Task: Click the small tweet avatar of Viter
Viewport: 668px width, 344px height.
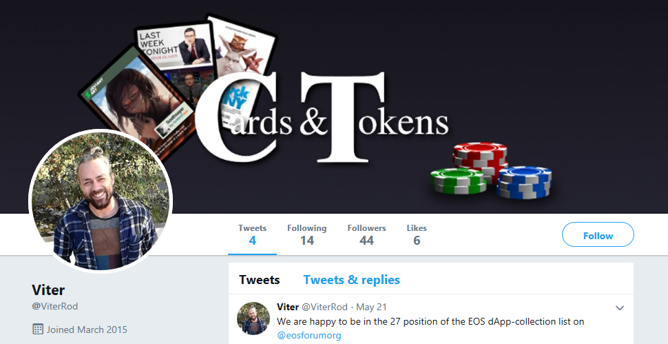Action: pyautogui.click(x=253, y=318)
